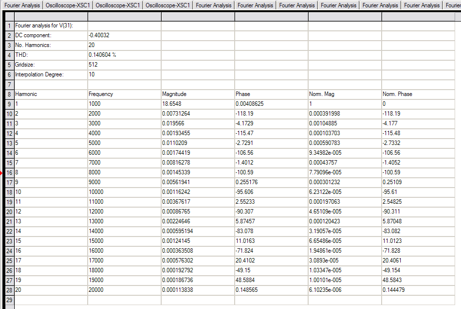Viewport: 461px width, 309px height.
Task: Click the 'Fourier analysis for V(31):' cell
Action: [x=51, y=25]
